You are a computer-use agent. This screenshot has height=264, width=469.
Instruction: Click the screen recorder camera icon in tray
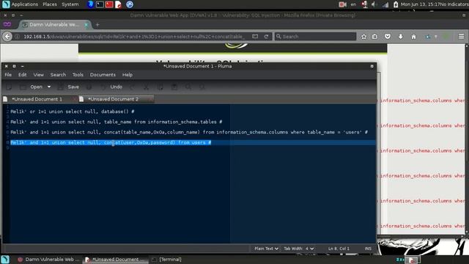(342, 4)
